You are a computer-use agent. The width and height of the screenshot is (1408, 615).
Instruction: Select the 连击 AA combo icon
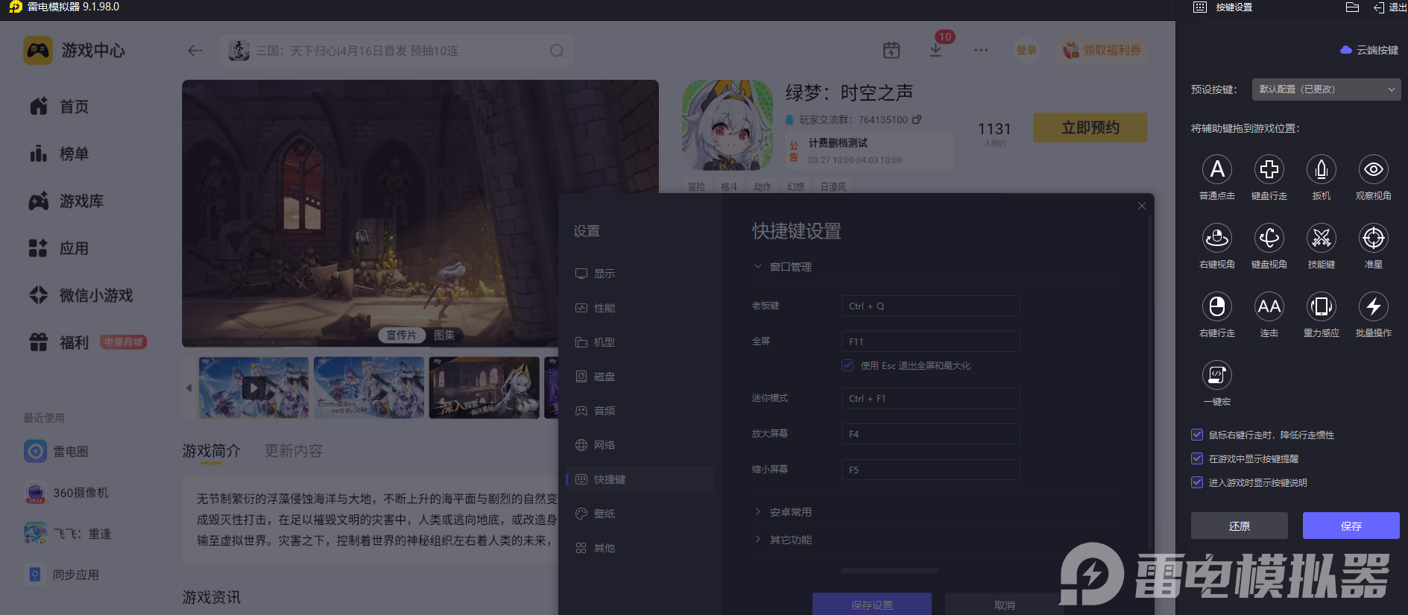click(1269, 306)
